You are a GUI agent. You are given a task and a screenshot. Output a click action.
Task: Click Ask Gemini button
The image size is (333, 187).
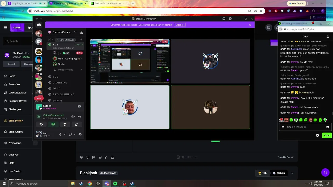tap(296, 4)
